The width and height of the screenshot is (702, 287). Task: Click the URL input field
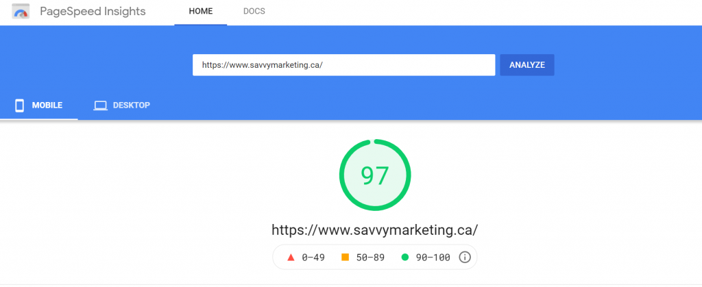pos(344,65)
